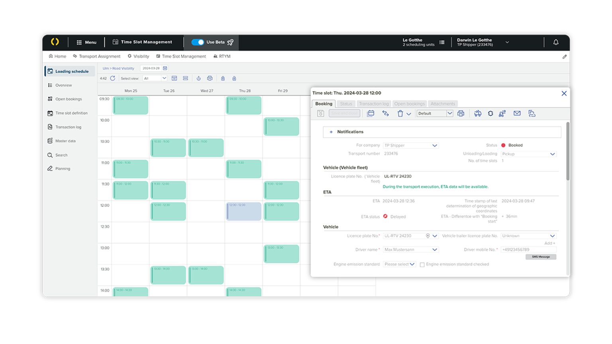Click the Add + link under trailer licence plate
Image resolution: width=612 pixels, height=344 pixels.
point(549,243)
